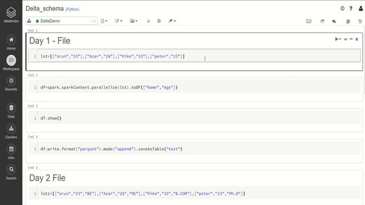
Task: Minimize the Day 1 cell
Action: point(351,39)
